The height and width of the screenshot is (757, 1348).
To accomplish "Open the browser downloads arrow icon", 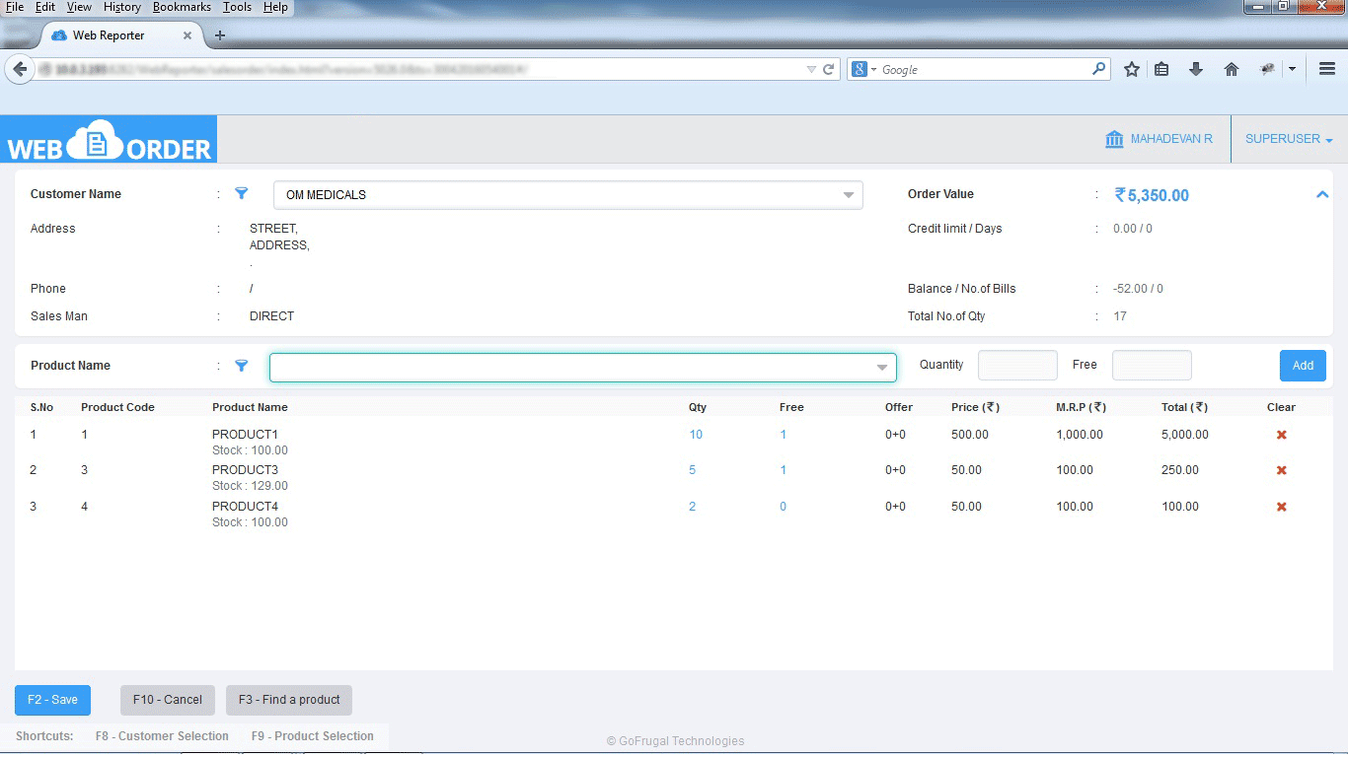I will click(x=1196, y=69).
